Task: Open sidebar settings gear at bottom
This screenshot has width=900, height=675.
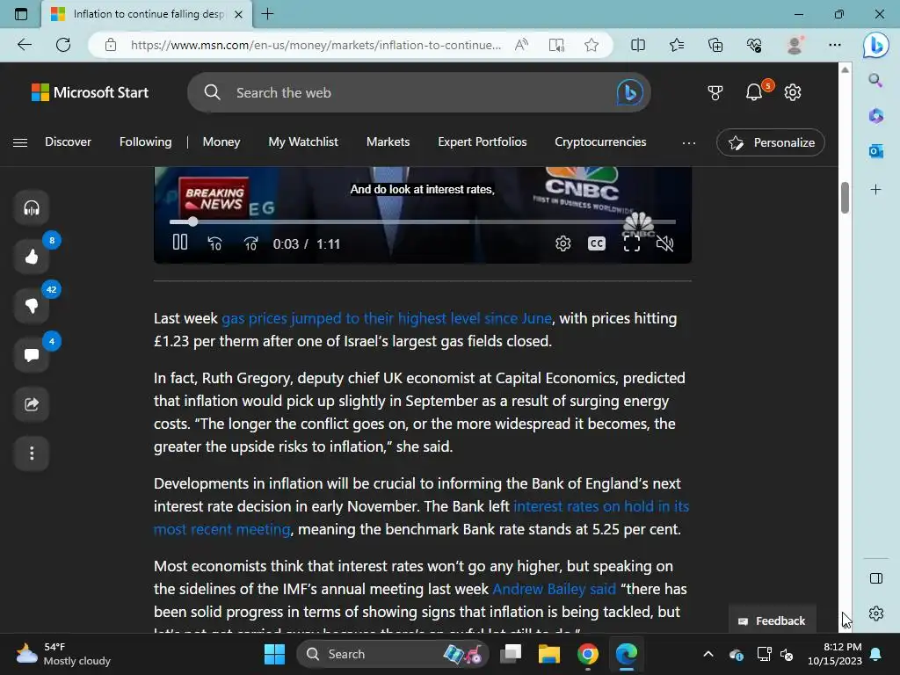Action: tap(876, 613)
